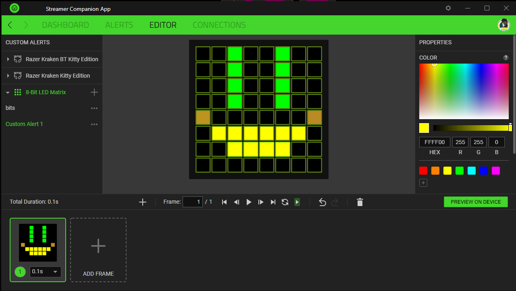Click the right brown LED cell

314,118
